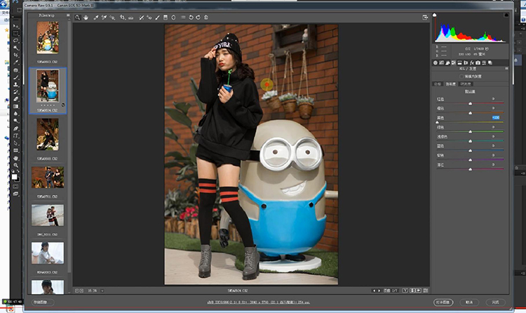Select the Lasso tool in Photoshop toolbar
The width and height of the screenshot is (526, 313).
click(x=15, y=41)
